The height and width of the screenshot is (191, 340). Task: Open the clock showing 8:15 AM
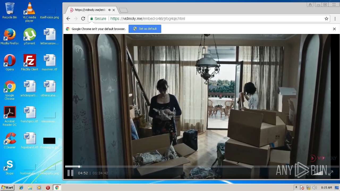[326, 188]
